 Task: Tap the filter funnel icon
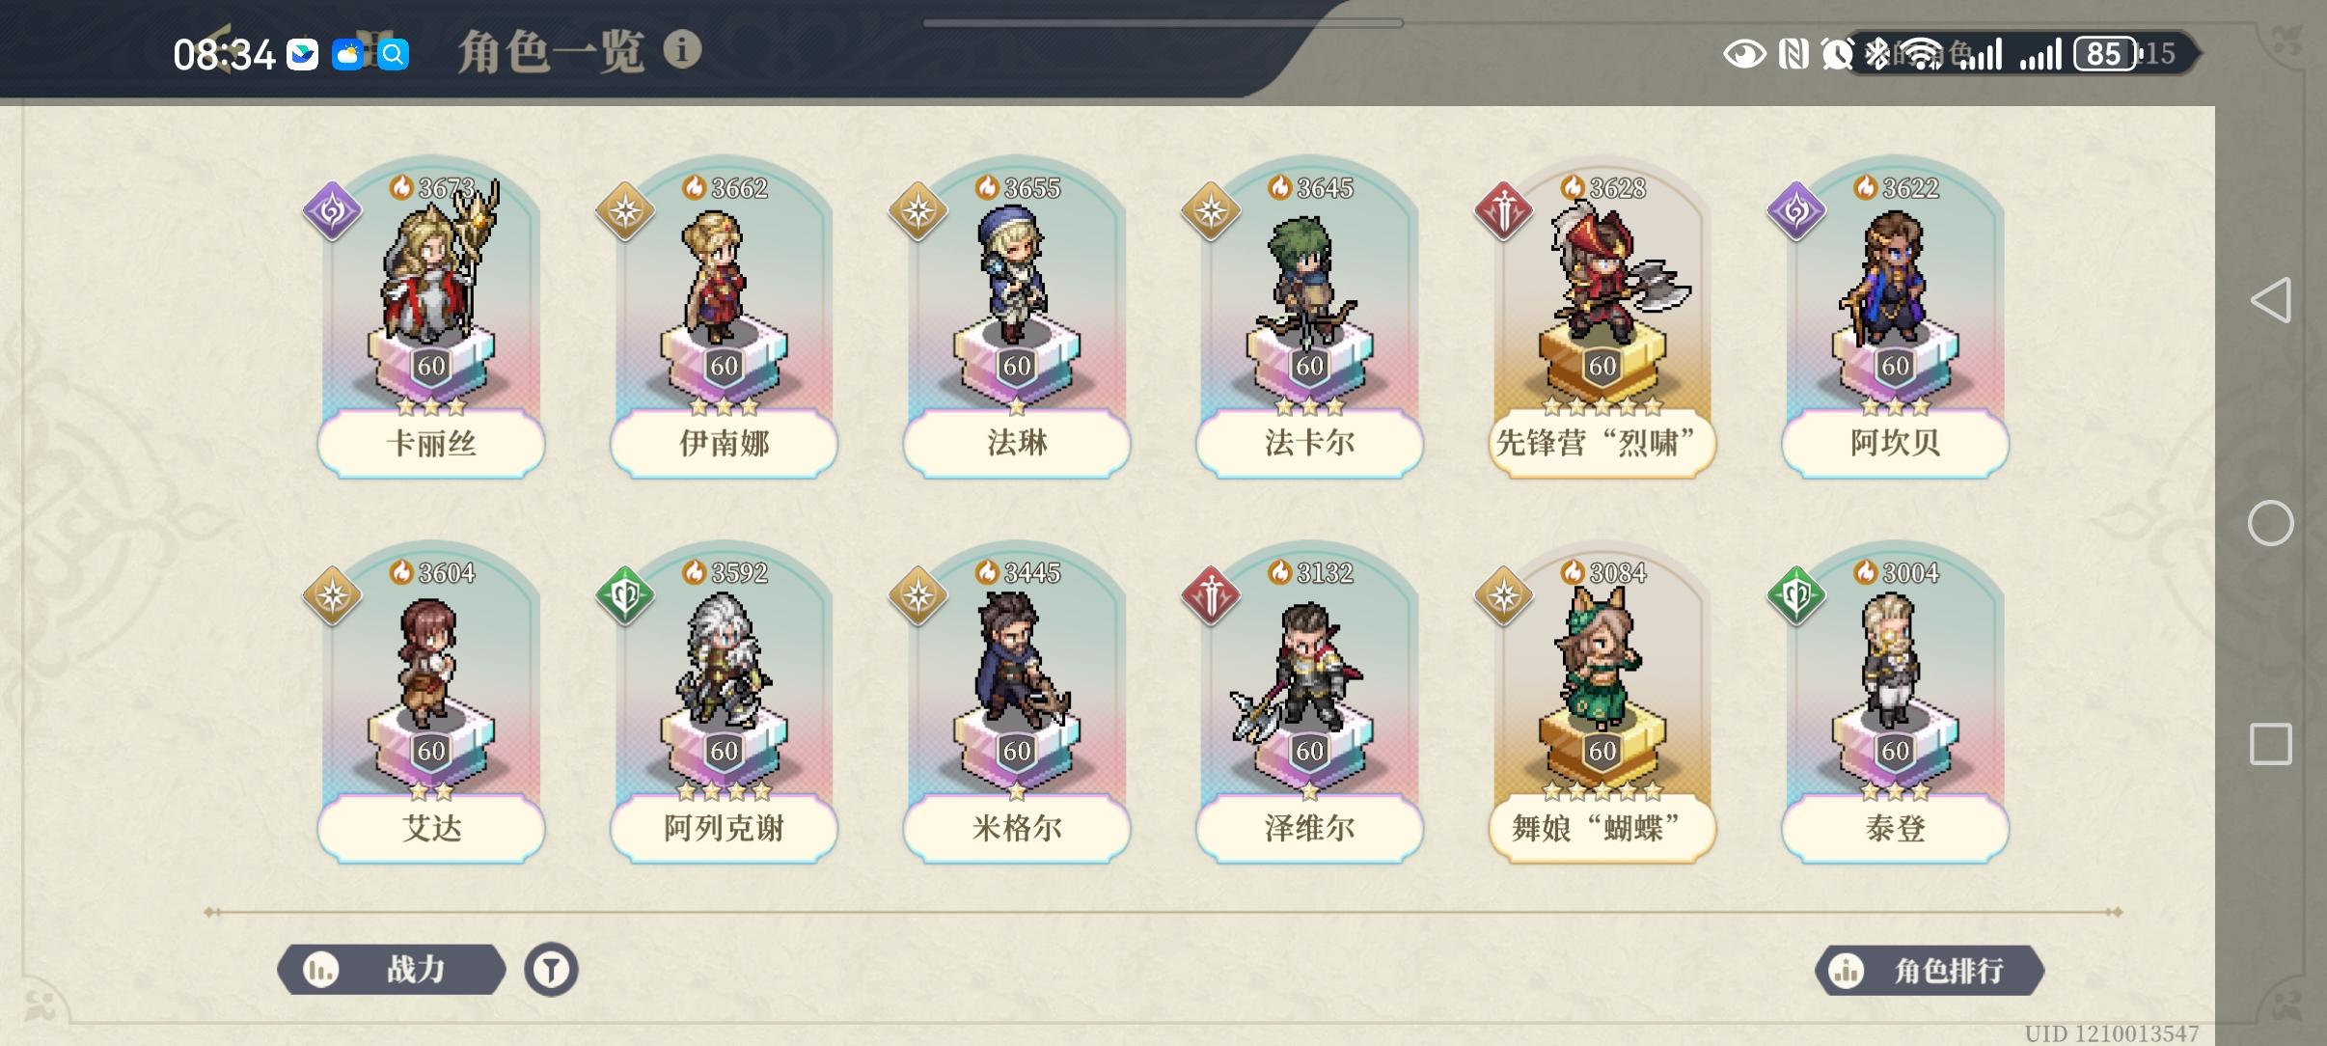pos(551,969)
